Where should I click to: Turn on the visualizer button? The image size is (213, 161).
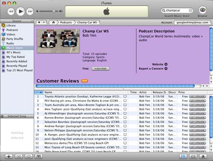193,157
